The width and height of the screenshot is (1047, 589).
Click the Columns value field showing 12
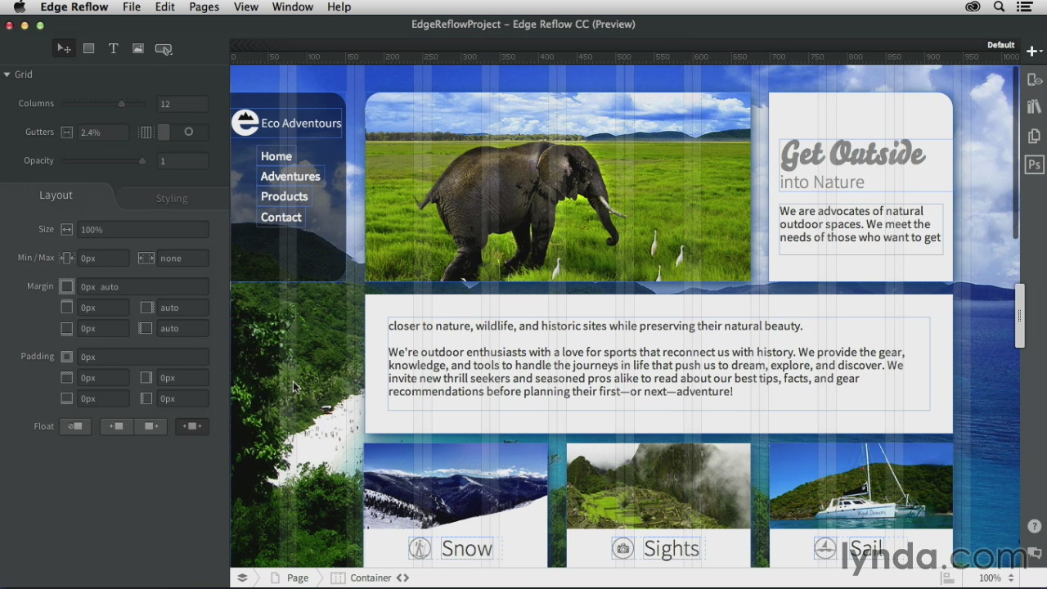coord(183,104)
